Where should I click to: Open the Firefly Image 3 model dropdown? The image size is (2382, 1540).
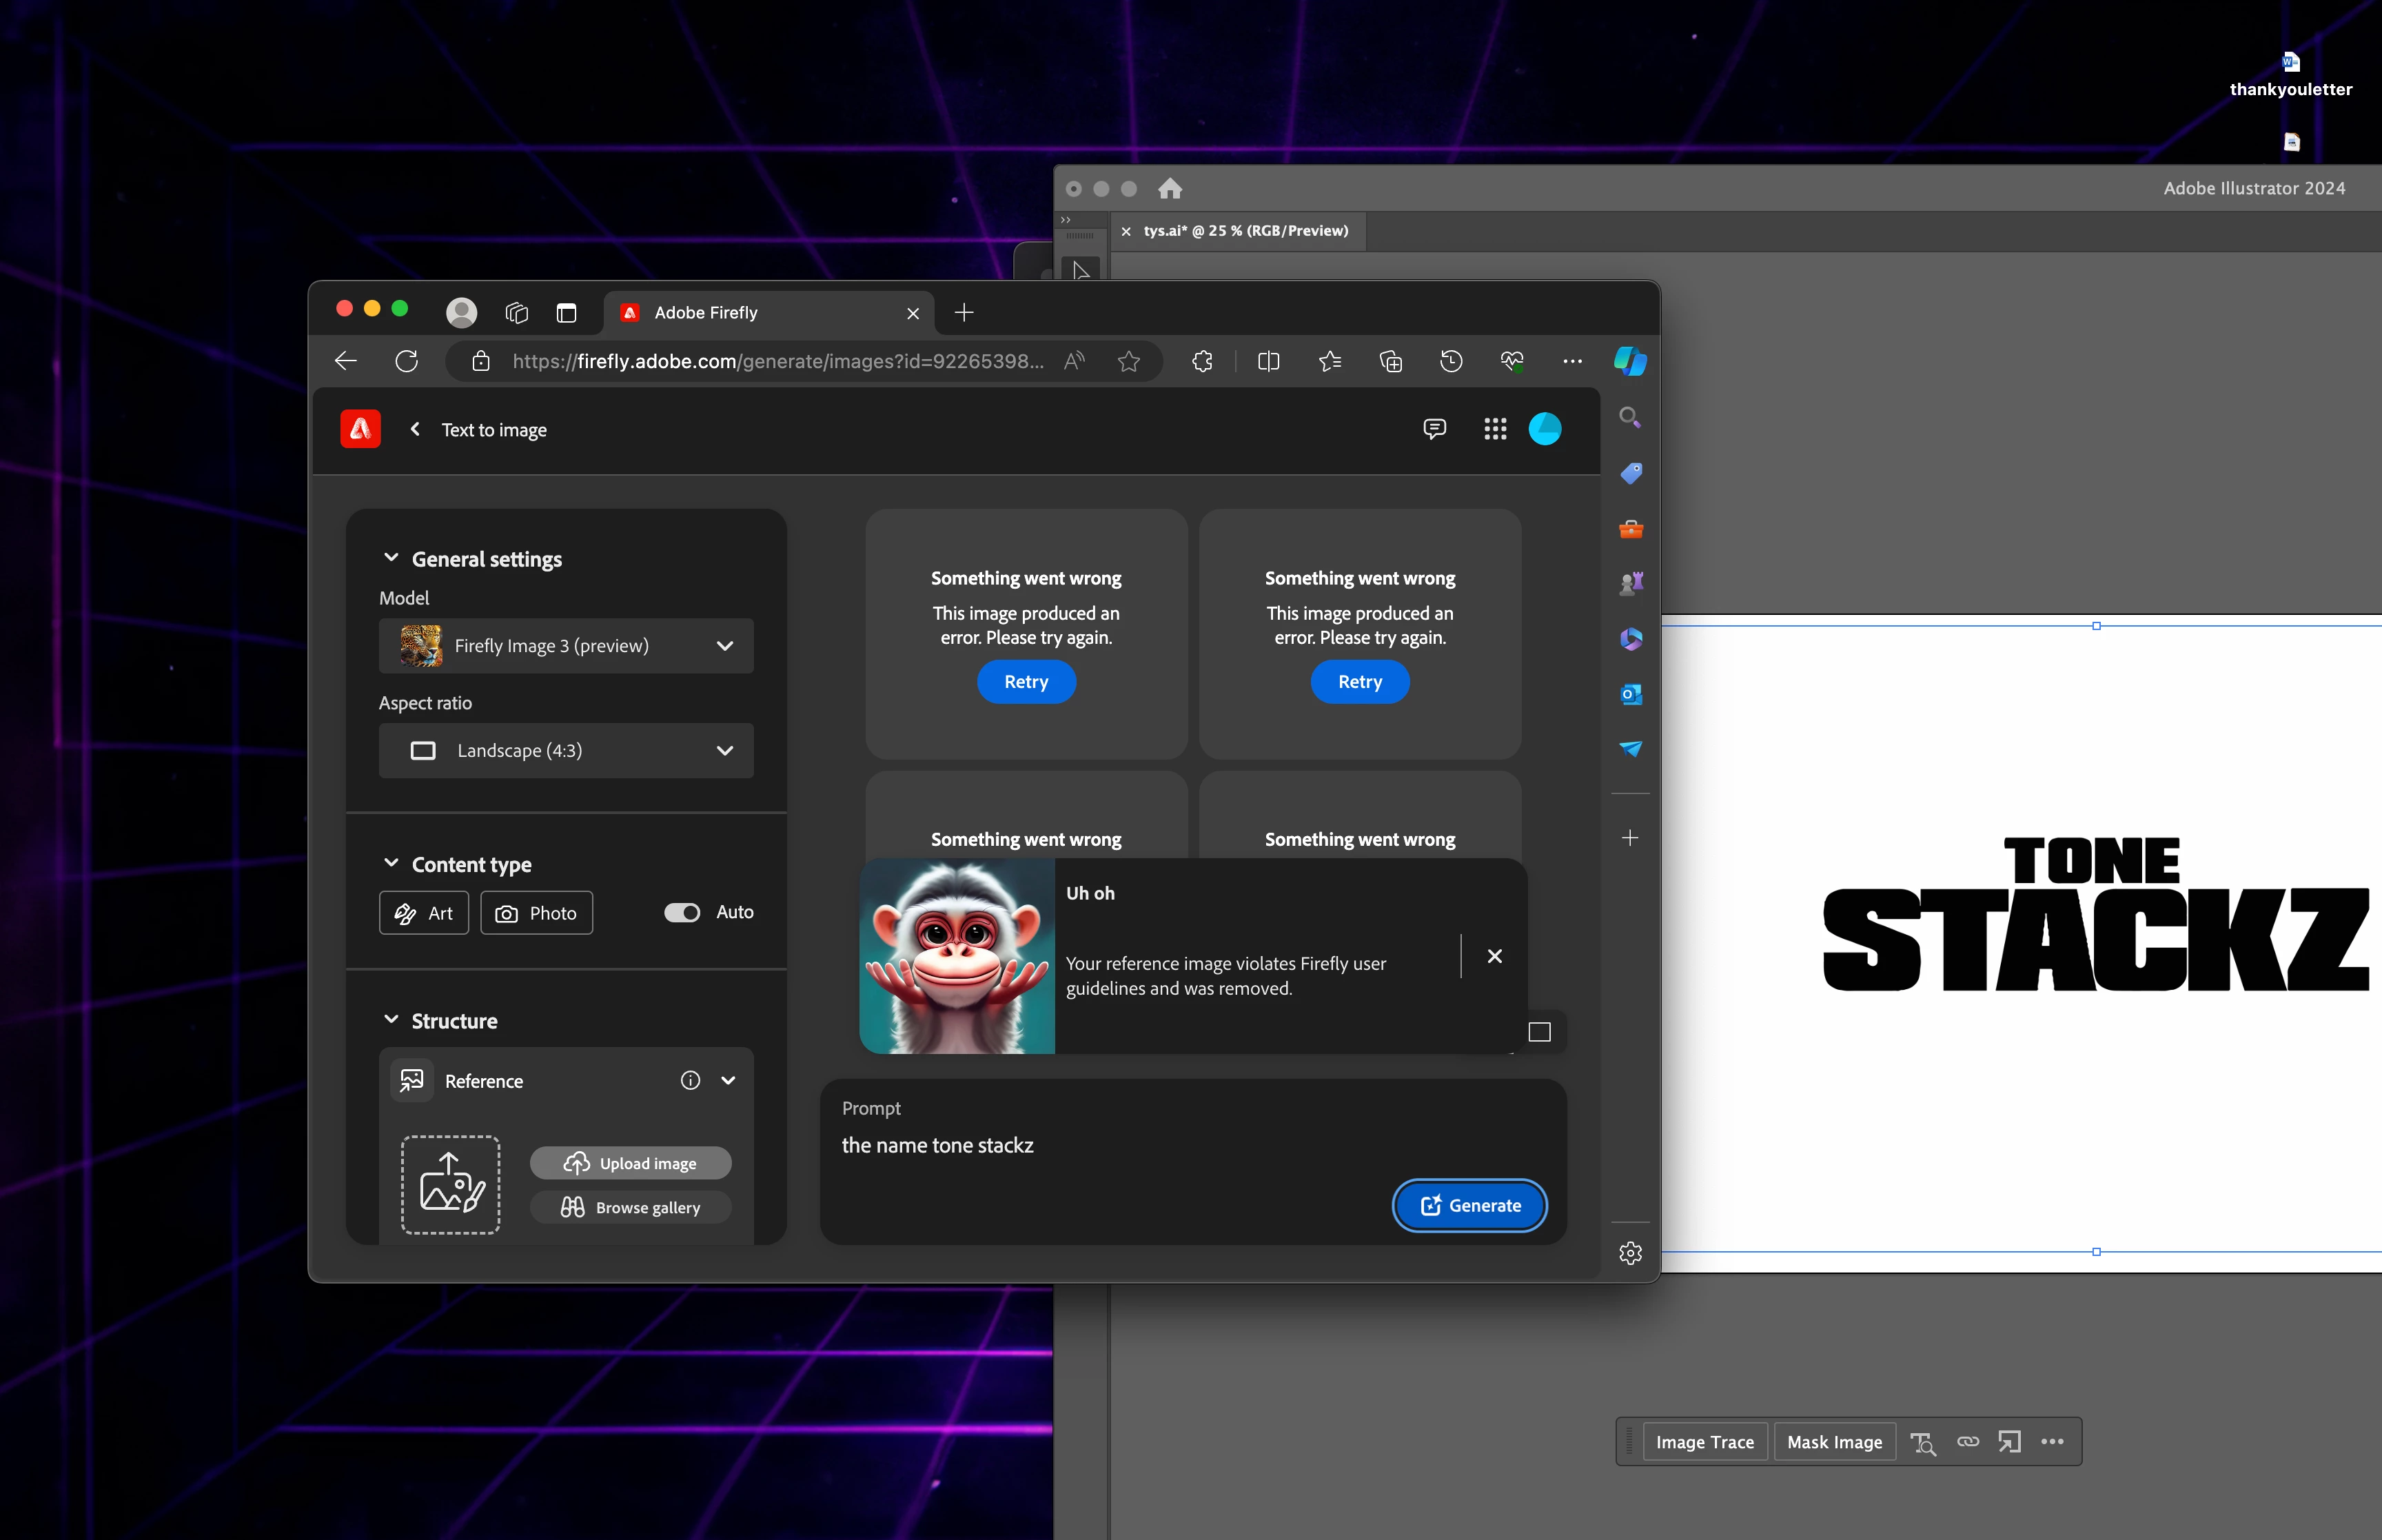coord(566,646)
